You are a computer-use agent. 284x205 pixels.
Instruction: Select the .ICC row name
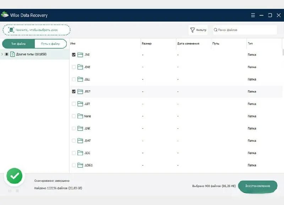(x=87, y=153)
